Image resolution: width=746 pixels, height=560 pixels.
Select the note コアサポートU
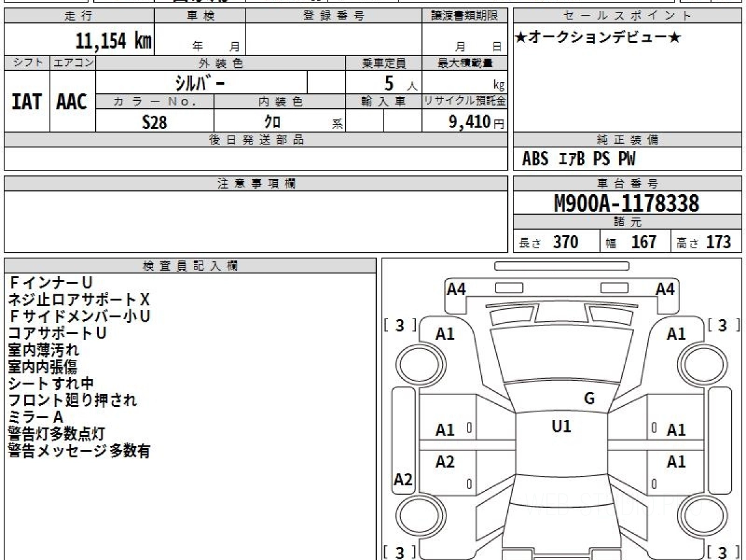[57, 334]
